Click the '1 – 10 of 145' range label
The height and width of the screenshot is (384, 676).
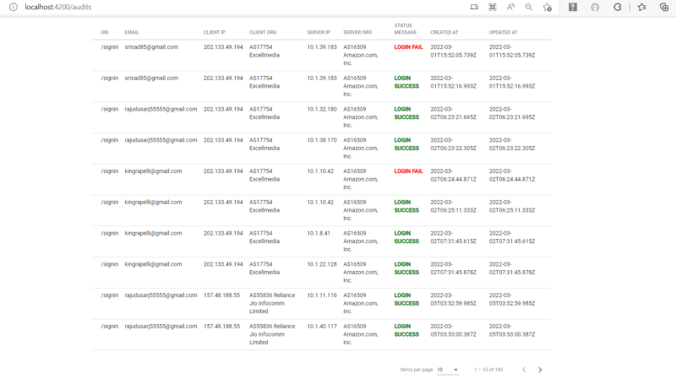488,370
